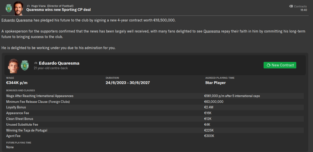The width and height of the screenshot is (313, 152).
Task: Click the person icon before Hugo Viana's name
Action: tap(28, 6)
